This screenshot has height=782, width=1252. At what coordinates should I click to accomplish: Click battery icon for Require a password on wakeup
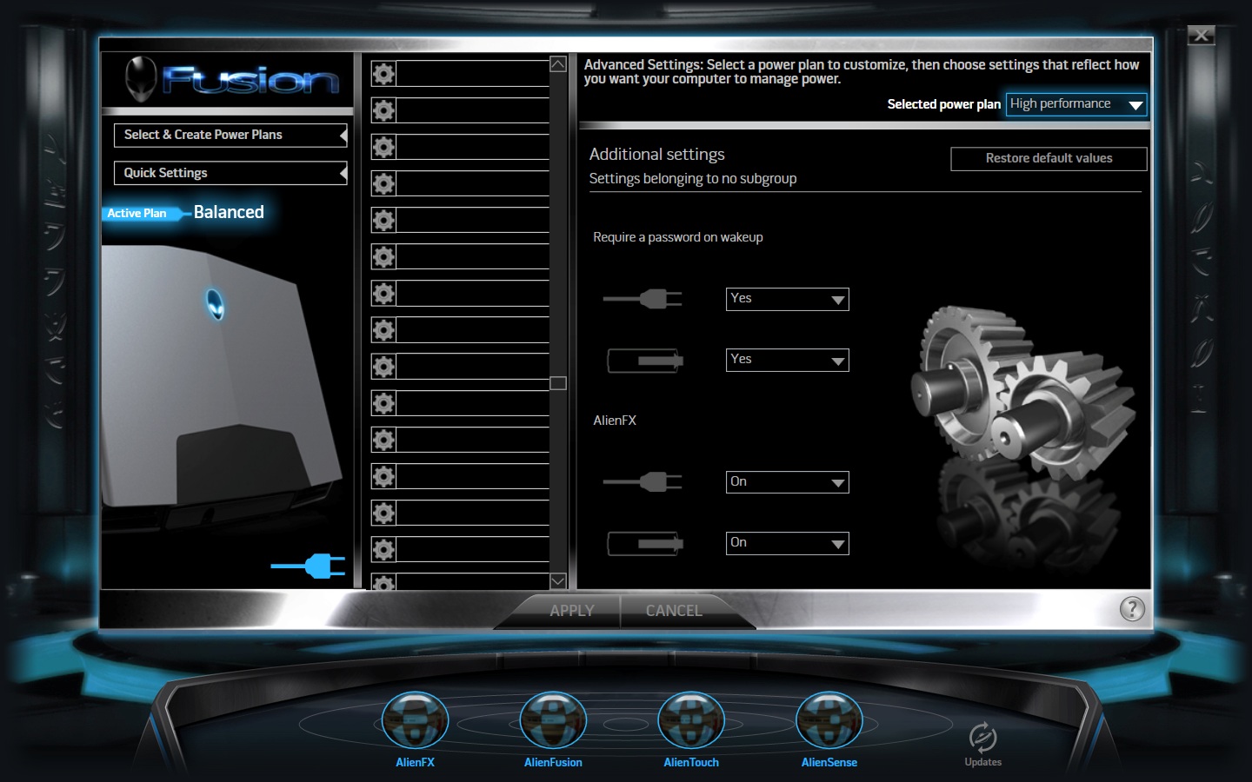[645, 360]
